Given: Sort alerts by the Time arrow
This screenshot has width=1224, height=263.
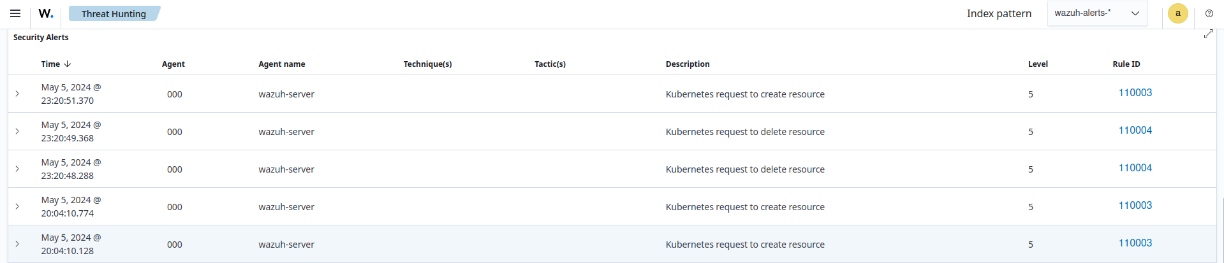Looking at the screenshot, I should coord(68,64).
